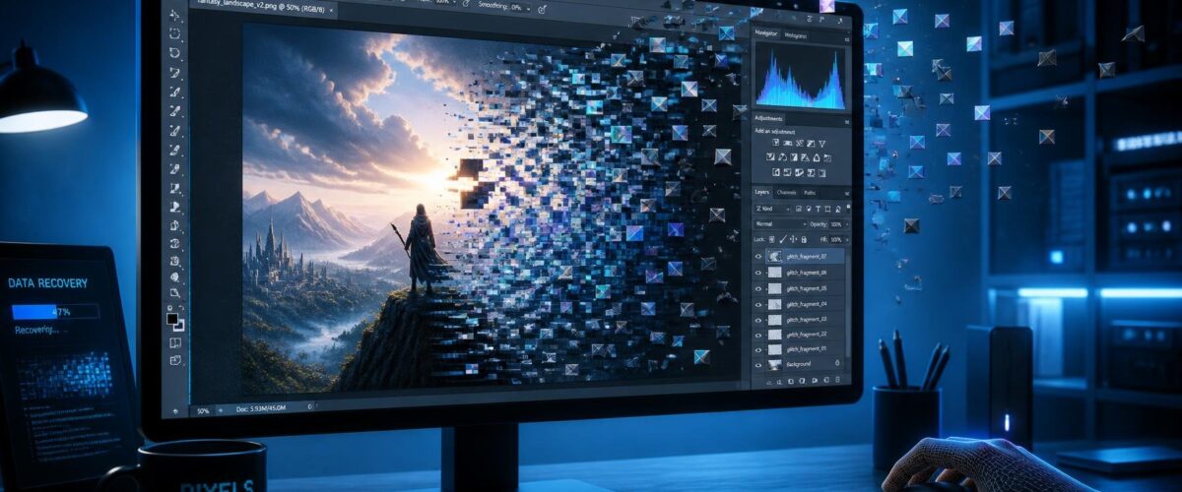Hide the glitch_fragment_01 layer
This screenshot has height=492, width=1182.
[758, 349]
